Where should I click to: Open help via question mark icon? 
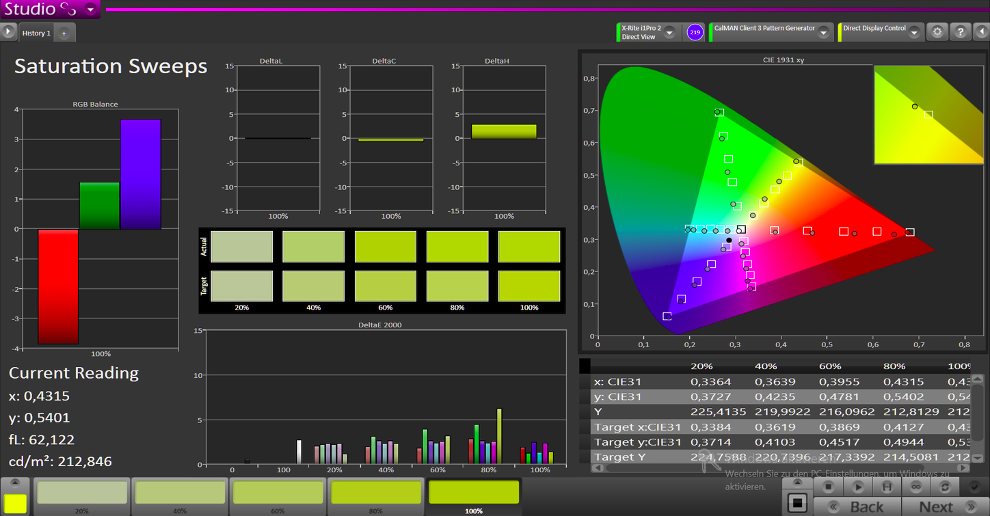[x=960, y=31]
